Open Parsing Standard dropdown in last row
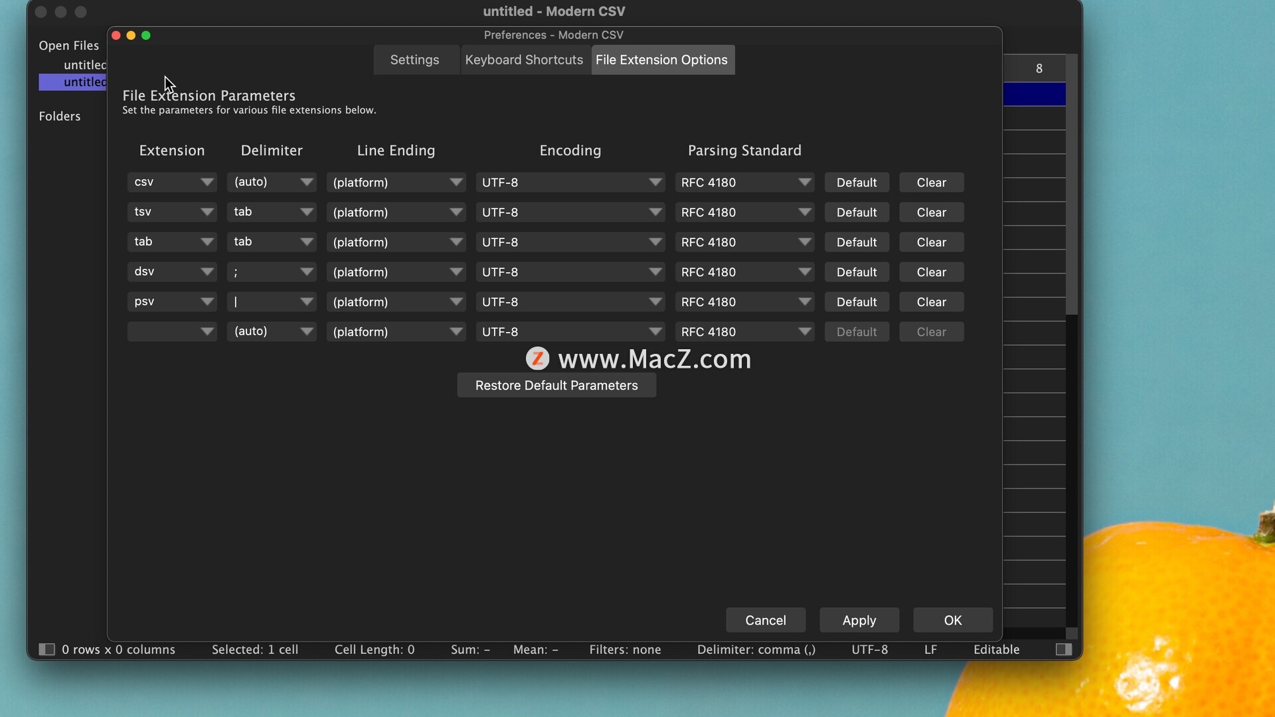The height and width of the screenshot is (717, 1275). click(x=744, y=331)
